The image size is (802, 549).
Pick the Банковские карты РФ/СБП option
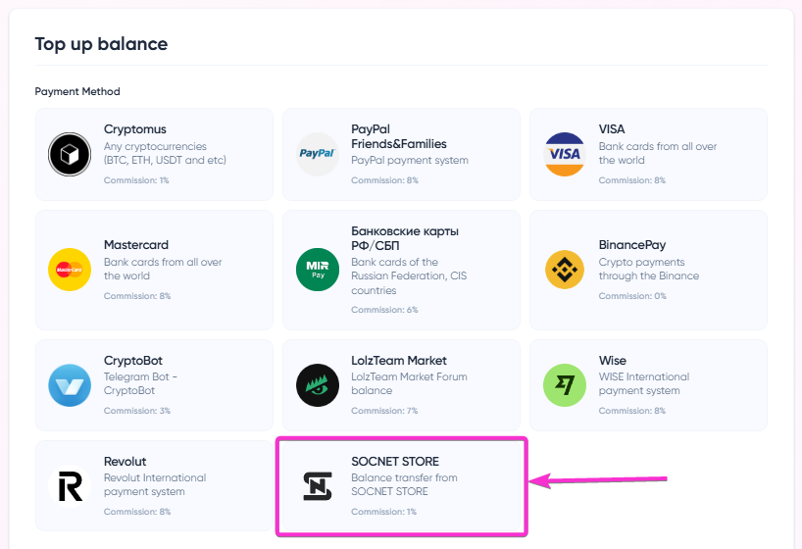coord(405,238)
